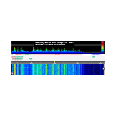Click the small LF band segment
This screenshot has height=116, width=116.
[12, 55]
